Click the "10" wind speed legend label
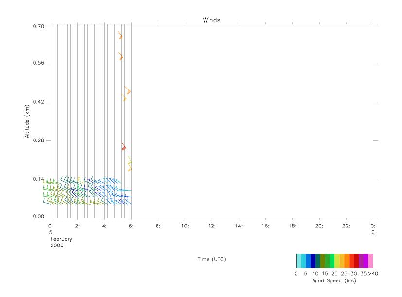The image size is (402, 297). [x=315, y=273]
